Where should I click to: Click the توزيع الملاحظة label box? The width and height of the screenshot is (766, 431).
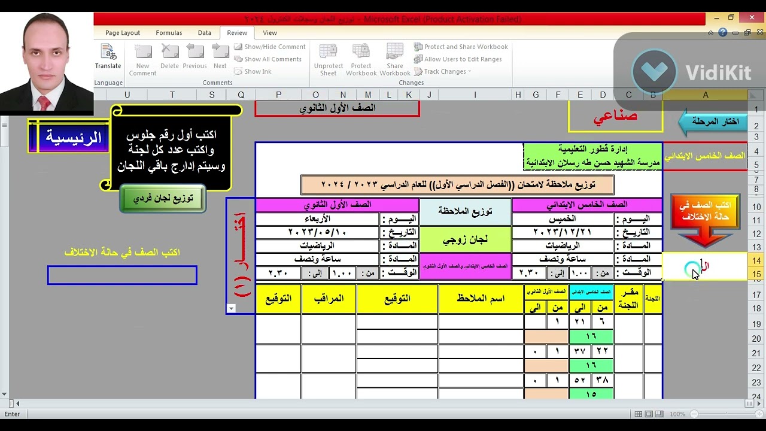[x=465, y=212]
